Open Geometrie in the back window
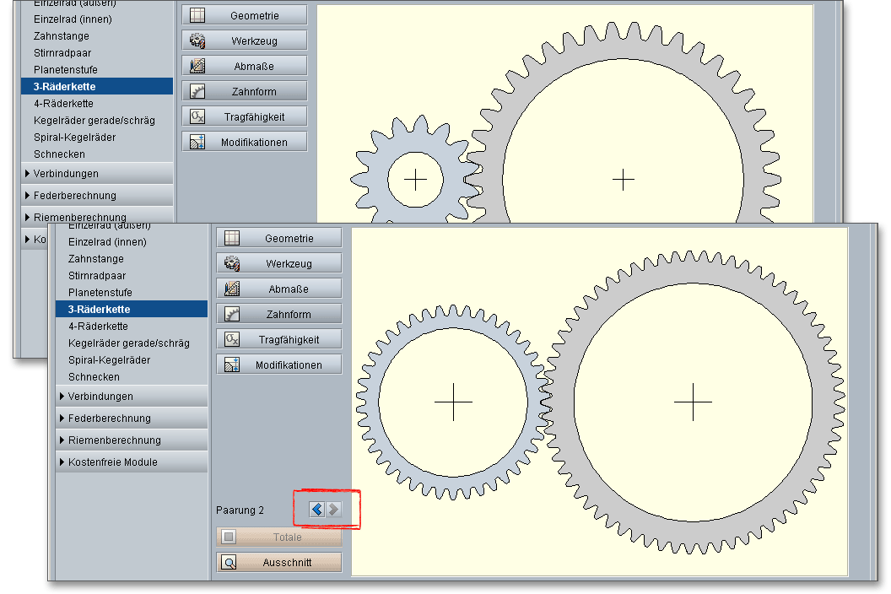Screen dimensions: 891x594 point(244,16)
